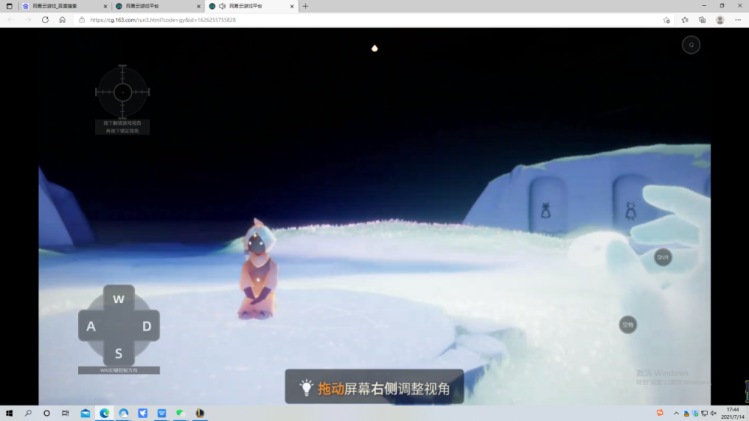Go forward to the next page

[x=28, y=20]
